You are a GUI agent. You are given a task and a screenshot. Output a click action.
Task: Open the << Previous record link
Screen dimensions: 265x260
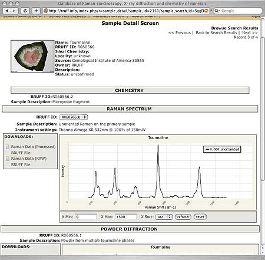pos(180,32)
